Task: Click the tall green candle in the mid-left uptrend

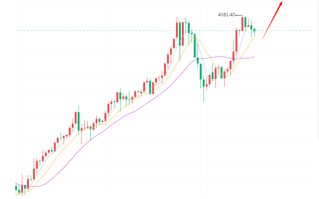Action: 78,121
